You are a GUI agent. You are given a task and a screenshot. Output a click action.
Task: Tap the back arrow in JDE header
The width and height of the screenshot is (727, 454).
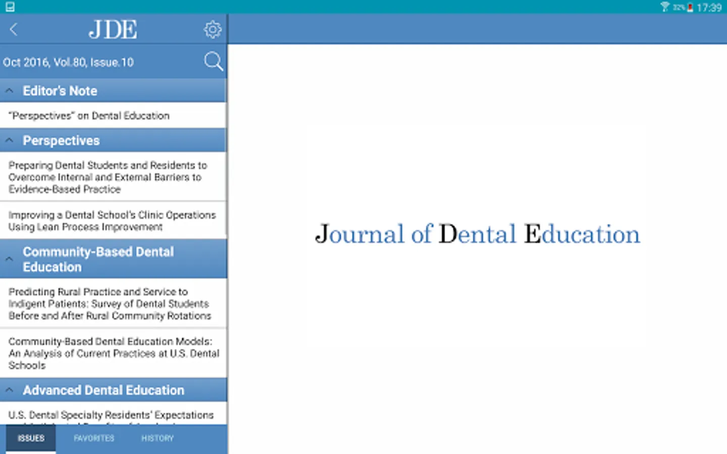(14, 29)
